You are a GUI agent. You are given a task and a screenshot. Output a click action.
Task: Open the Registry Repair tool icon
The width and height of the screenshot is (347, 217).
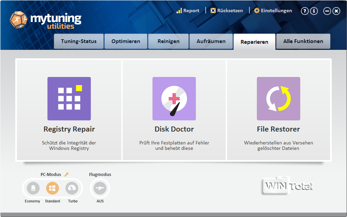click(69, 99)
